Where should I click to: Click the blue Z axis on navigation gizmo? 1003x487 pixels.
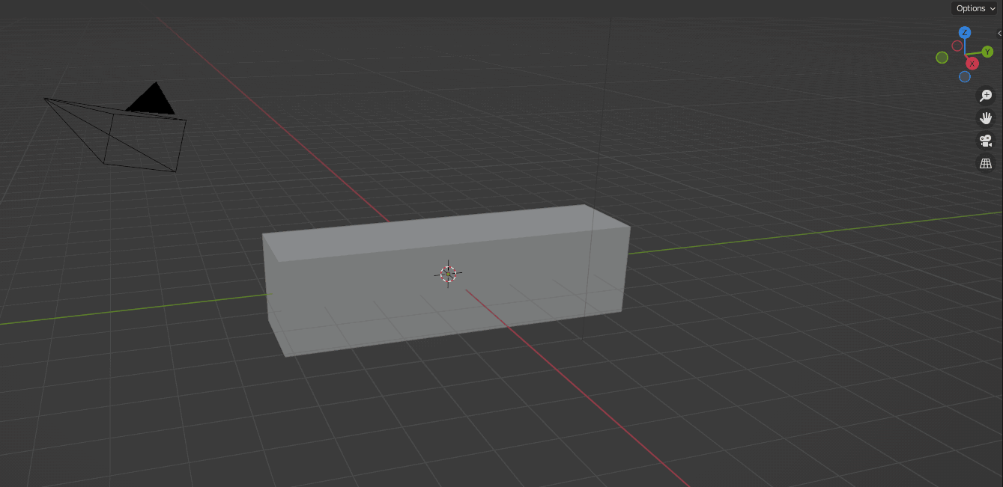coord(965,32)
